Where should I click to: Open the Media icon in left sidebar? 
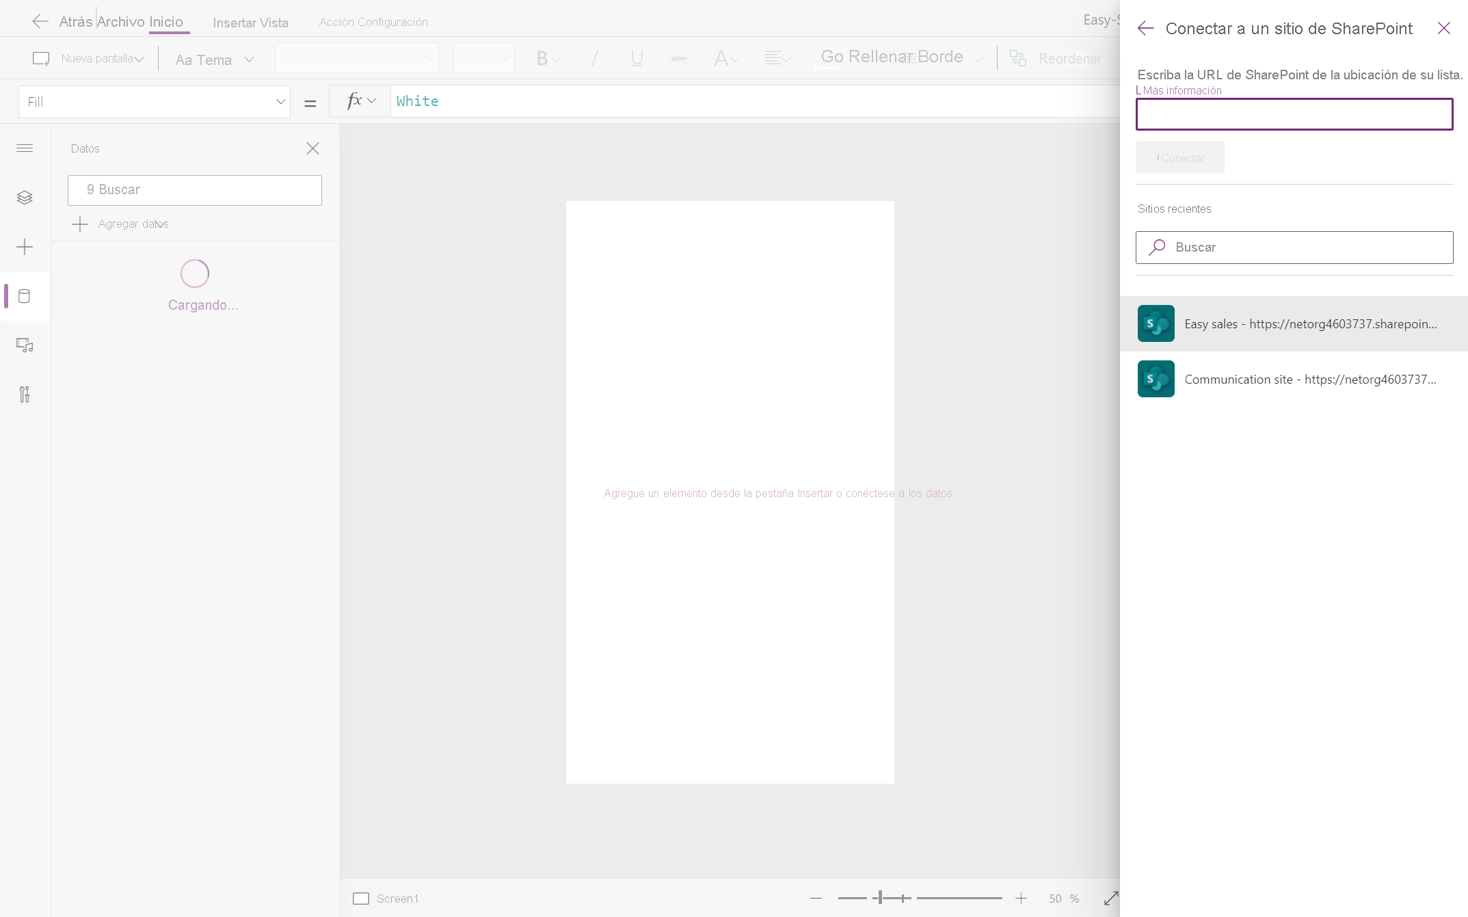click(x=25, y=345)
